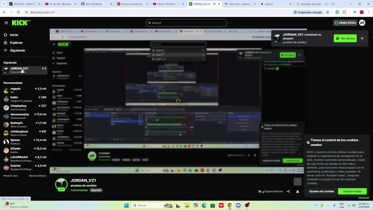Screen dimensions: 373x210
Task: Click the JORDAN_VZ1 LIVE avatar below video
Action: 61,185
